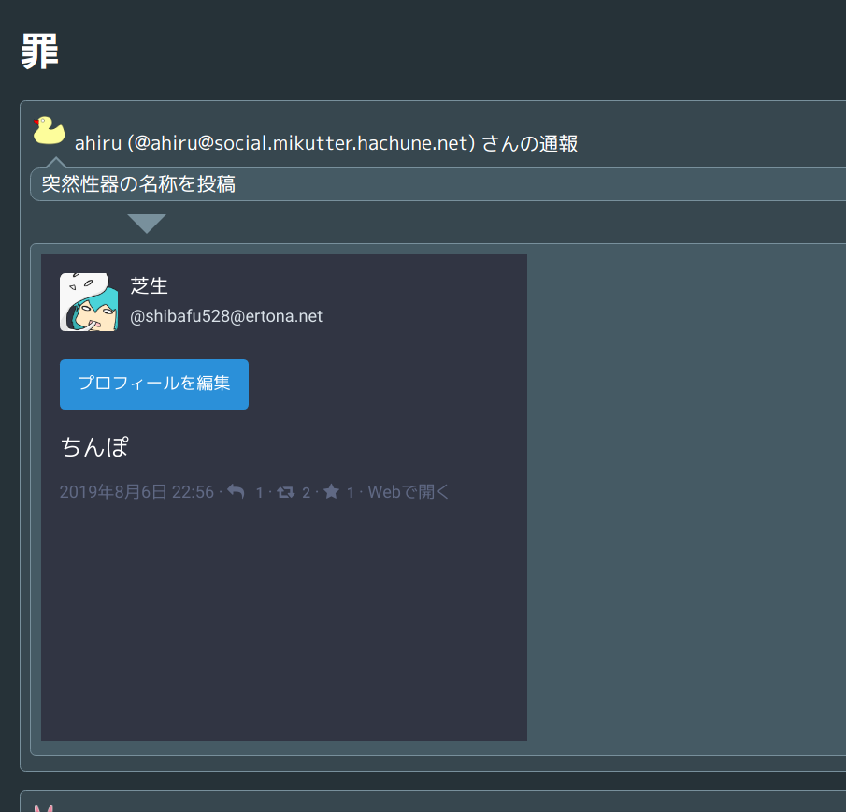Click the star favorite icon
This screenshot has width=846, height=812.
point(331,492)
